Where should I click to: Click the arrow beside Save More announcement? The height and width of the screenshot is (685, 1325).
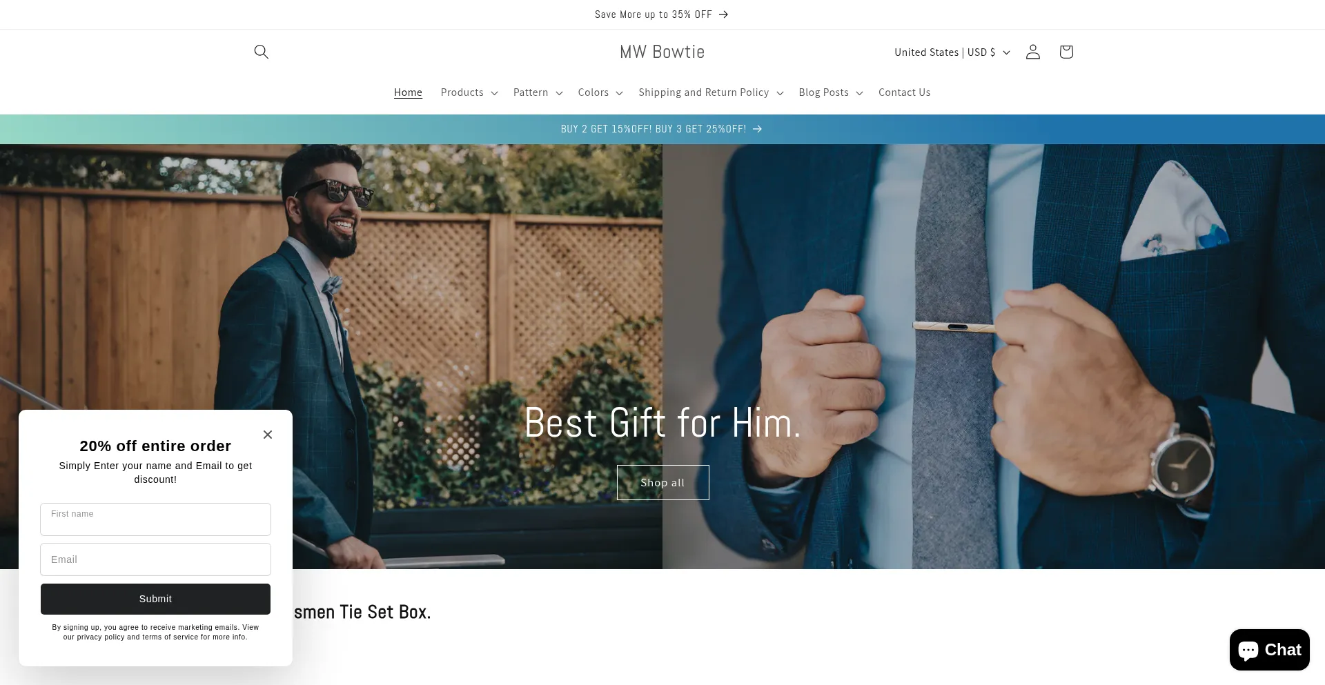[723, 14]
